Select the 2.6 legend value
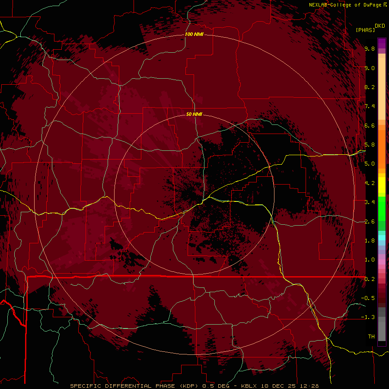The width and height of the screenshot is (389, 389). click(x=370, y=222)
